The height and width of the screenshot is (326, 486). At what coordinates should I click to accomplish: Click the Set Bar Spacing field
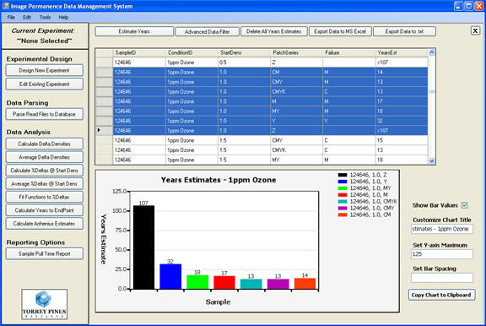[442, 278]
